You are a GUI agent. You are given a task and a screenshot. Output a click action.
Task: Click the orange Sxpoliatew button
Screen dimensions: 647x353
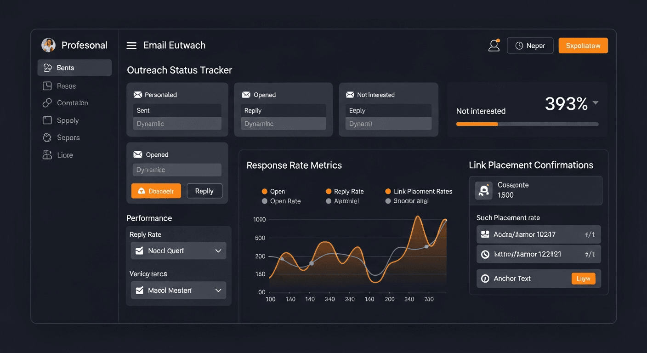tap(583, 46)
